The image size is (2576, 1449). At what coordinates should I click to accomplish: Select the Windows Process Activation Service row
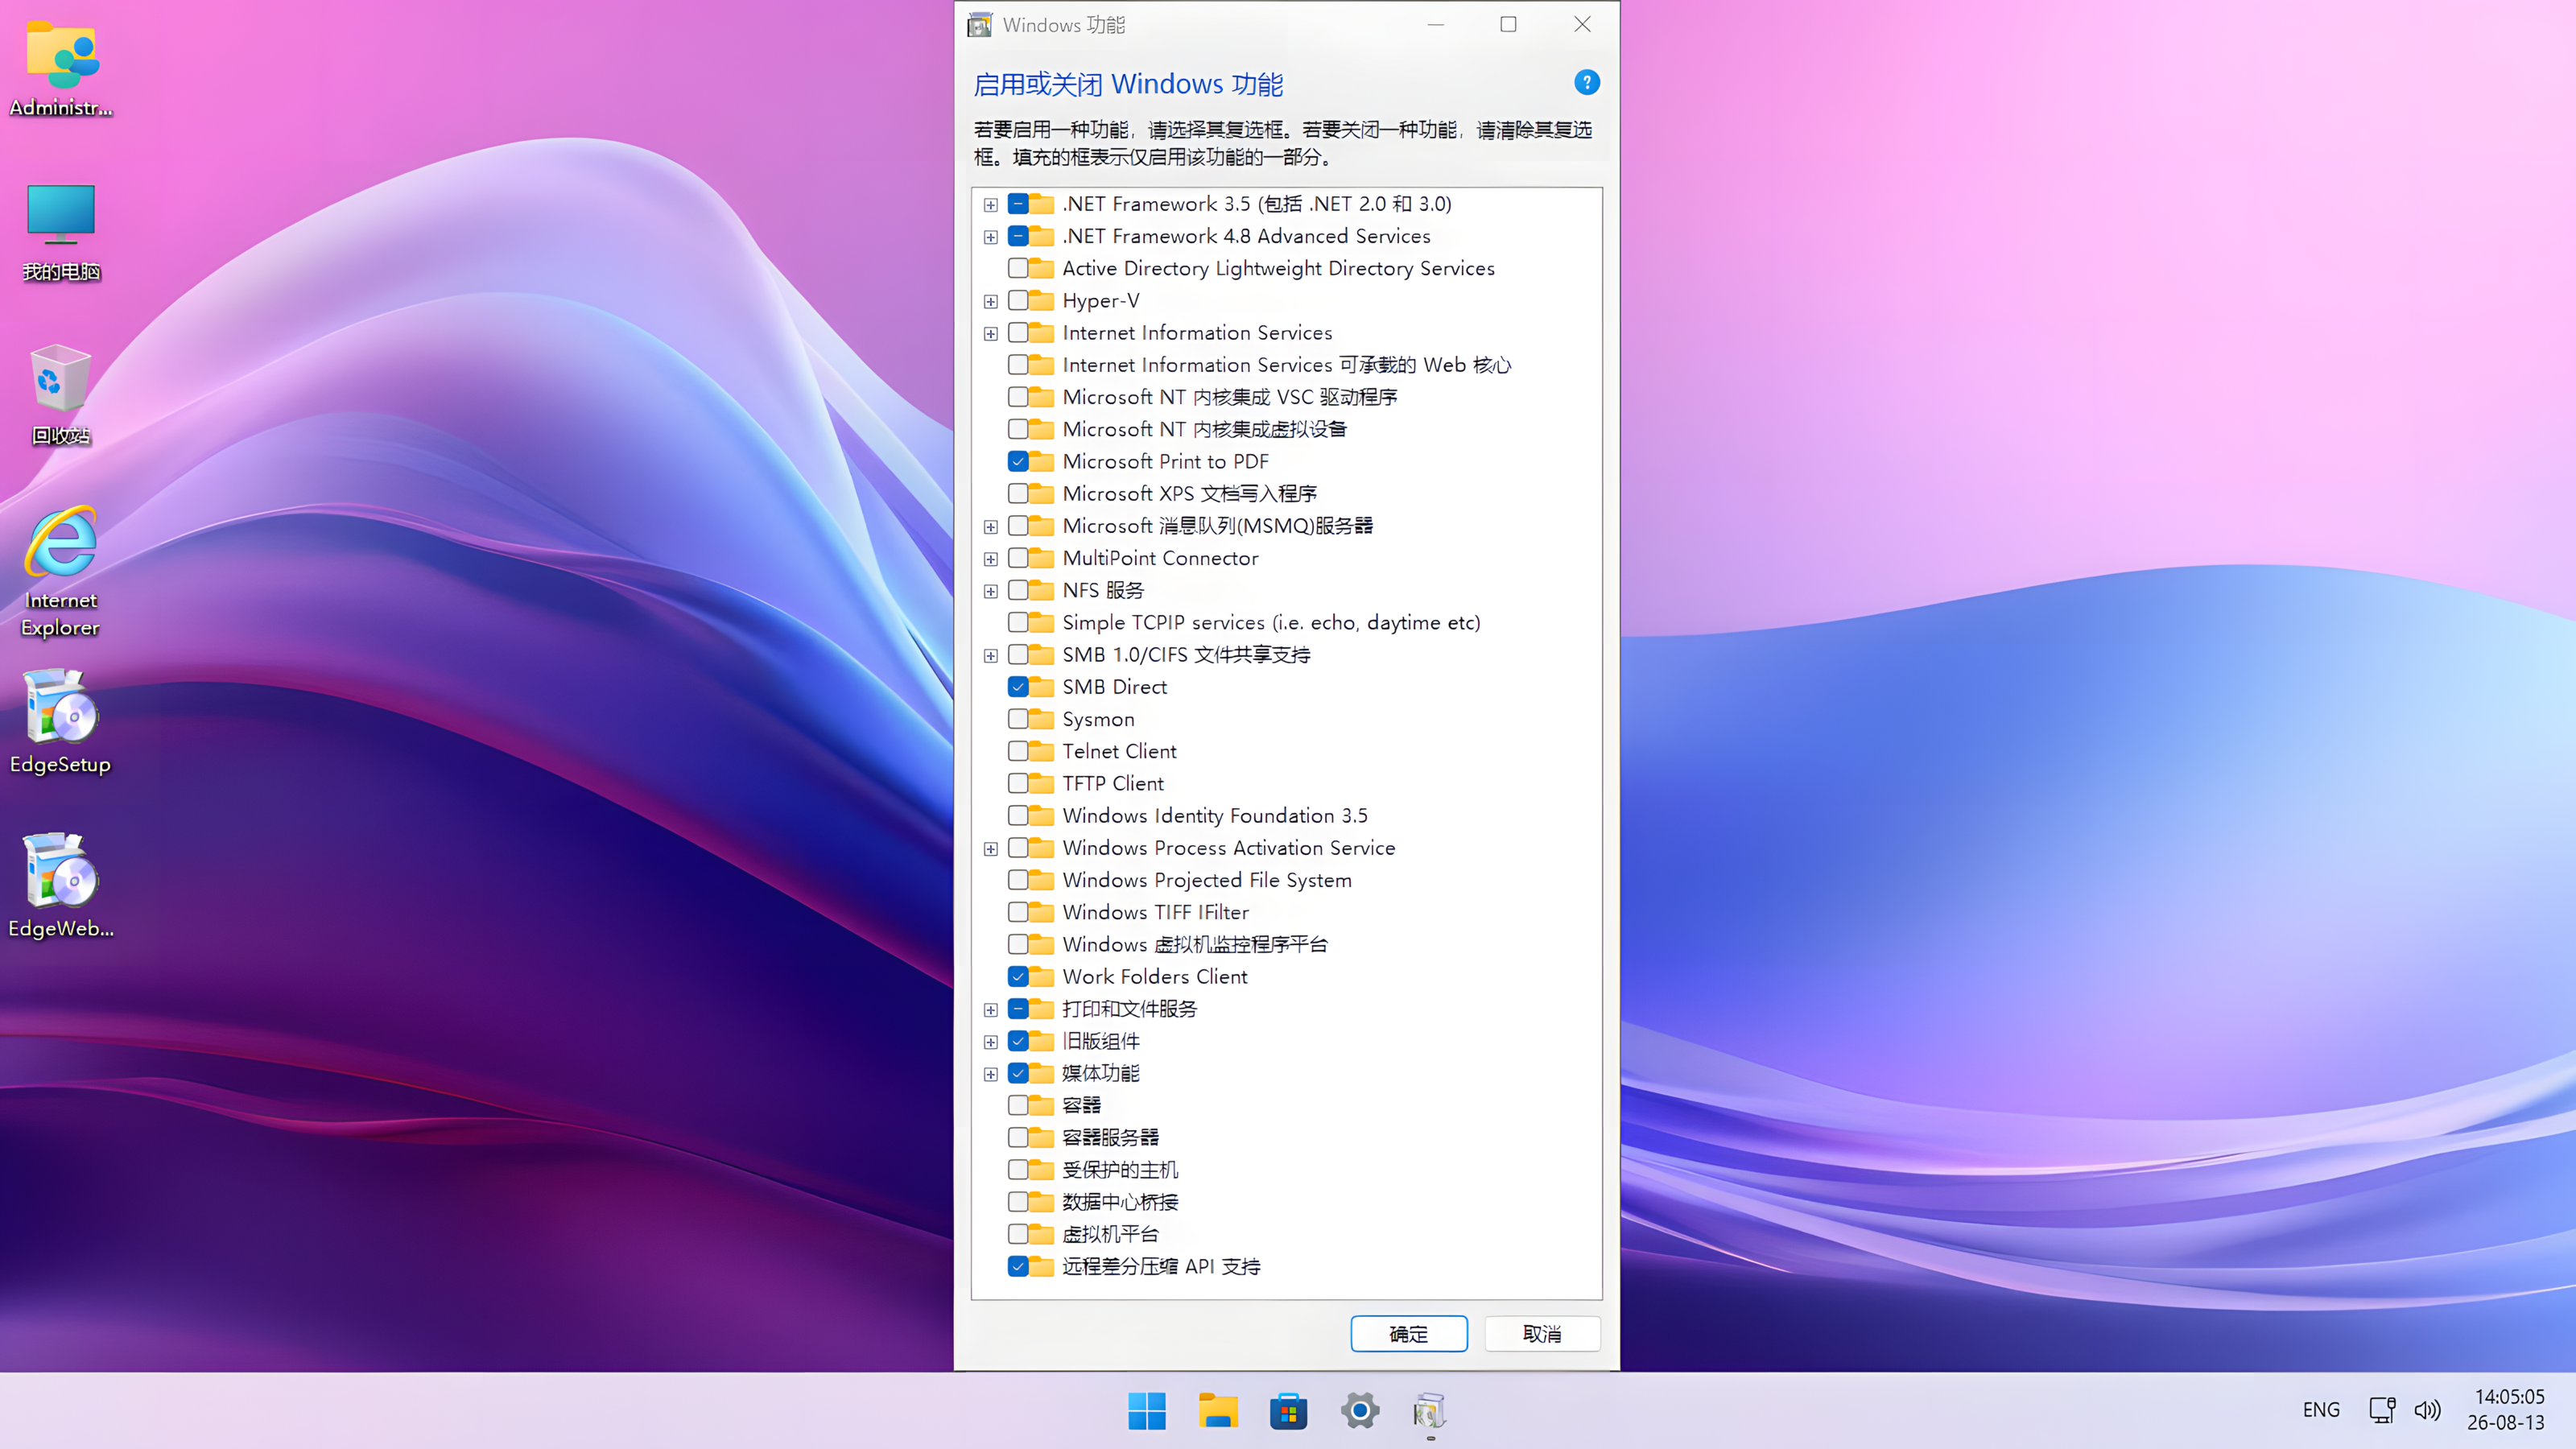1228,848
